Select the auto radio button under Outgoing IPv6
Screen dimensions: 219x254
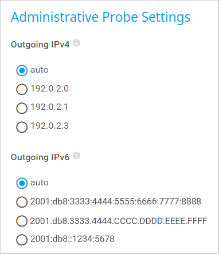[22, 183]
